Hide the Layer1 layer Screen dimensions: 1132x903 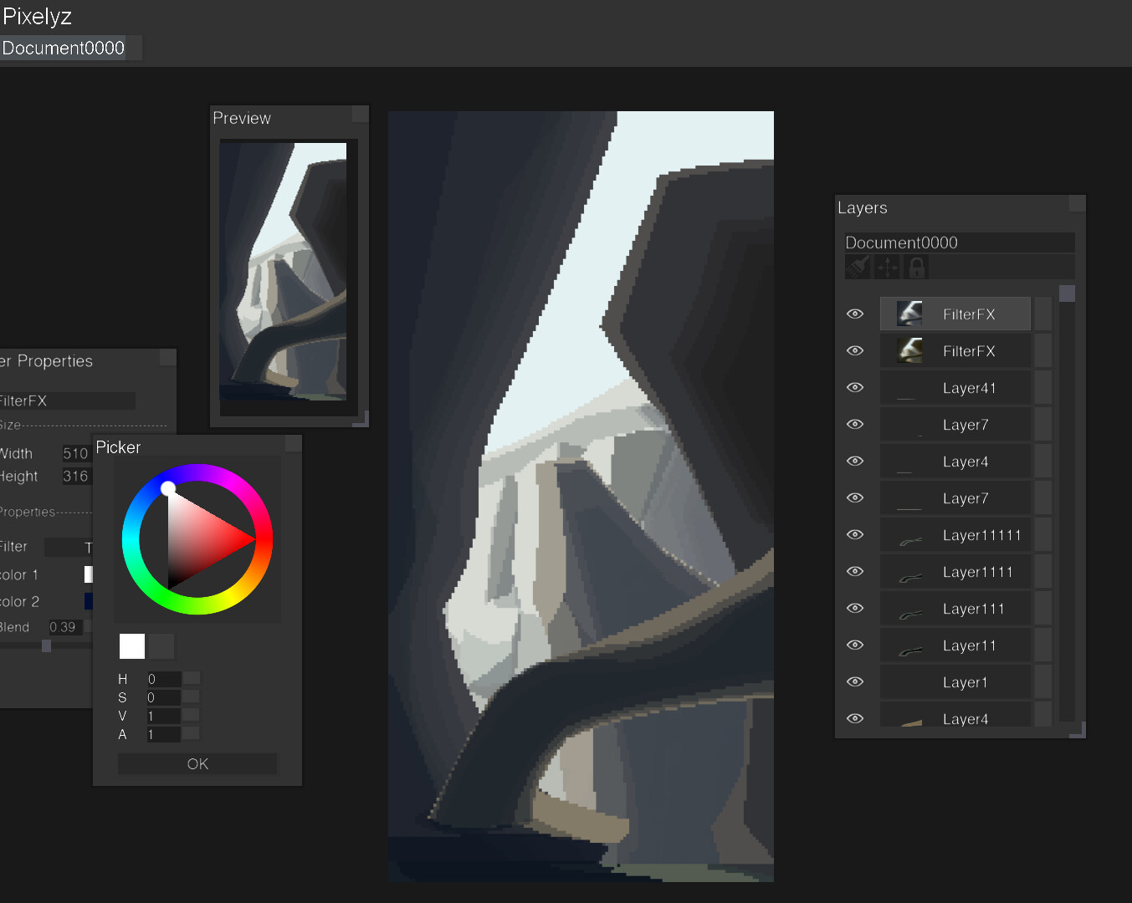pos(854,681)
